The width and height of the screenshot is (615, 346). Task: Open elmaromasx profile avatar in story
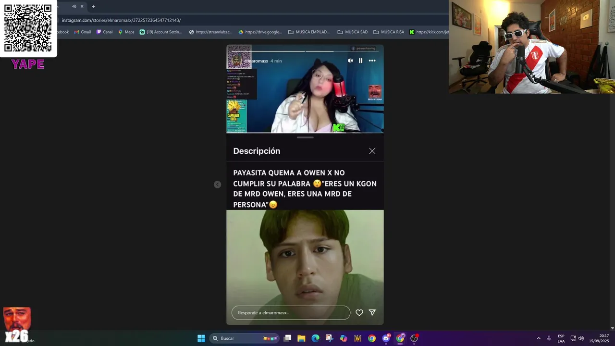pos(236,61)
